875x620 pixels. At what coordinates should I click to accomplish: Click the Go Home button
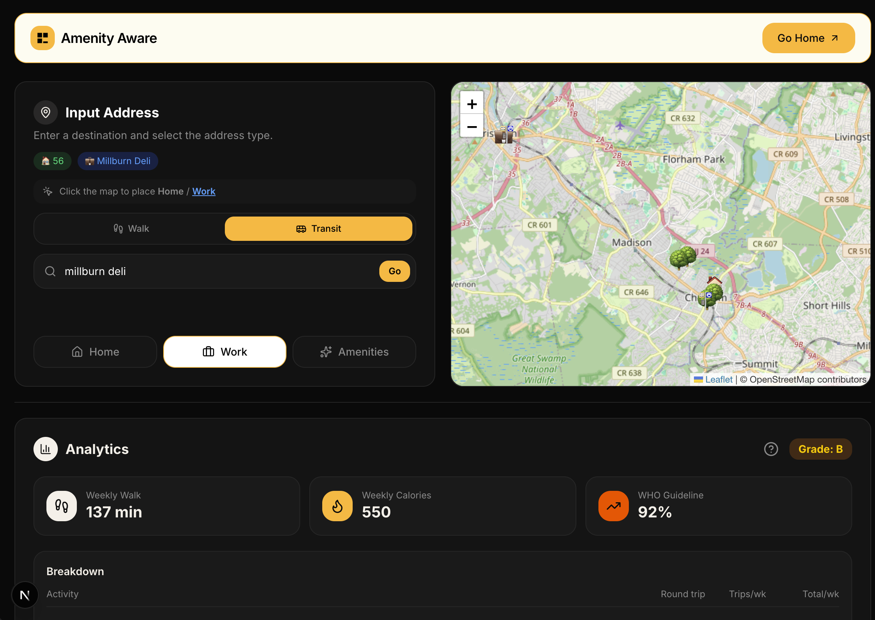(x=808, y=38)
